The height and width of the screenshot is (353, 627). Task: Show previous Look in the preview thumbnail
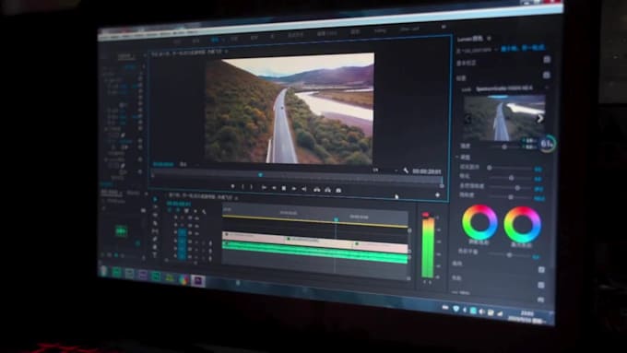(467, 118)
